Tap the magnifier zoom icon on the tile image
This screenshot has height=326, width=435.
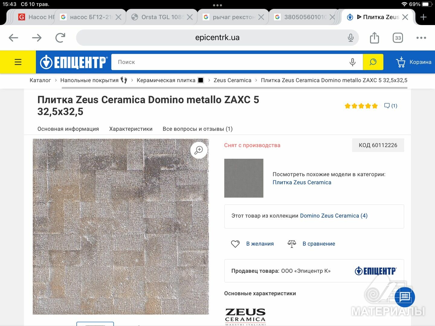pos(199,150)
